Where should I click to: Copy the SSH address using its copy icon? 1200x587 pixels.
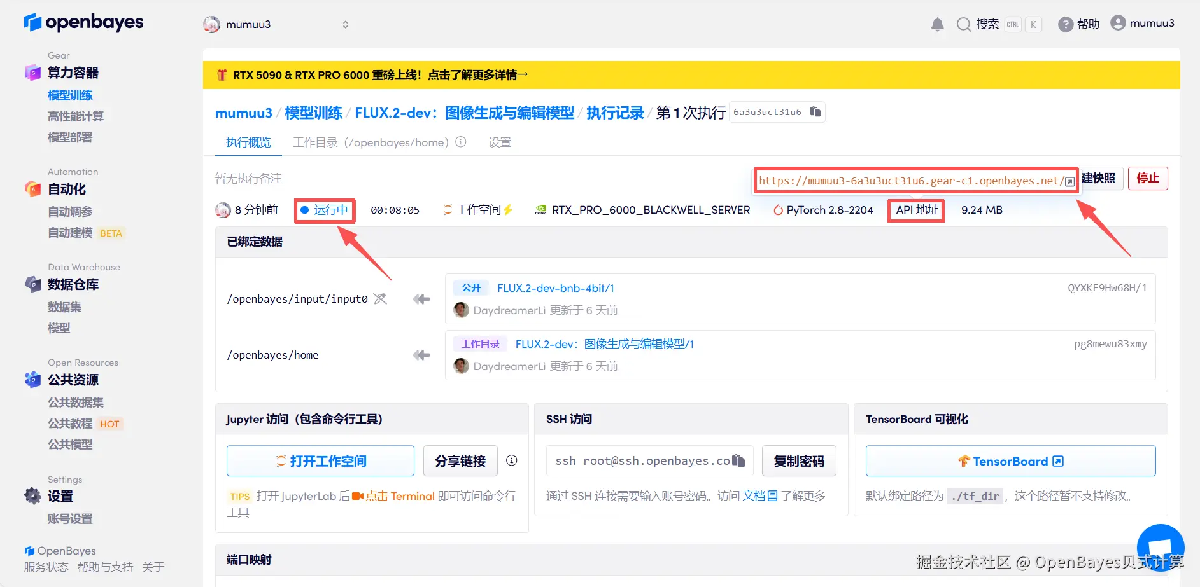click(x=738, y=460)
